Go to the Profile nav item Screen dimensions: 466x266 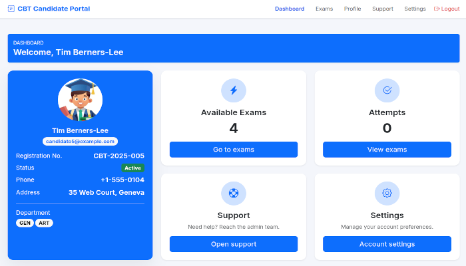(352, 9)
